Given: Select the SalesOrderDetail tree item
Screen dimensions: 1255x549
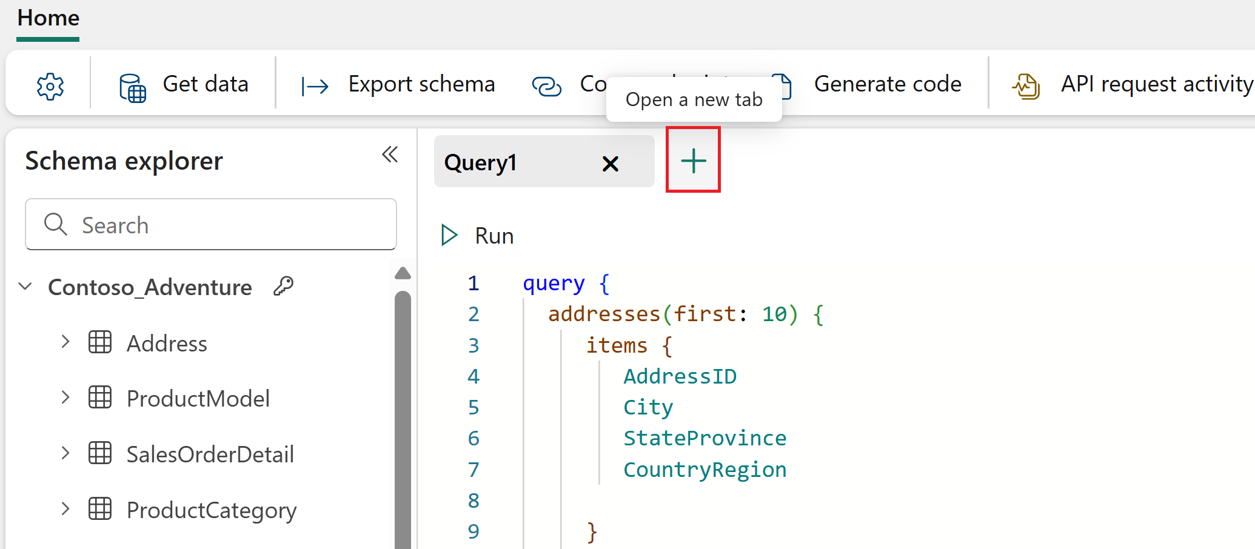Looking at the screenshot, I should [210, 454].
